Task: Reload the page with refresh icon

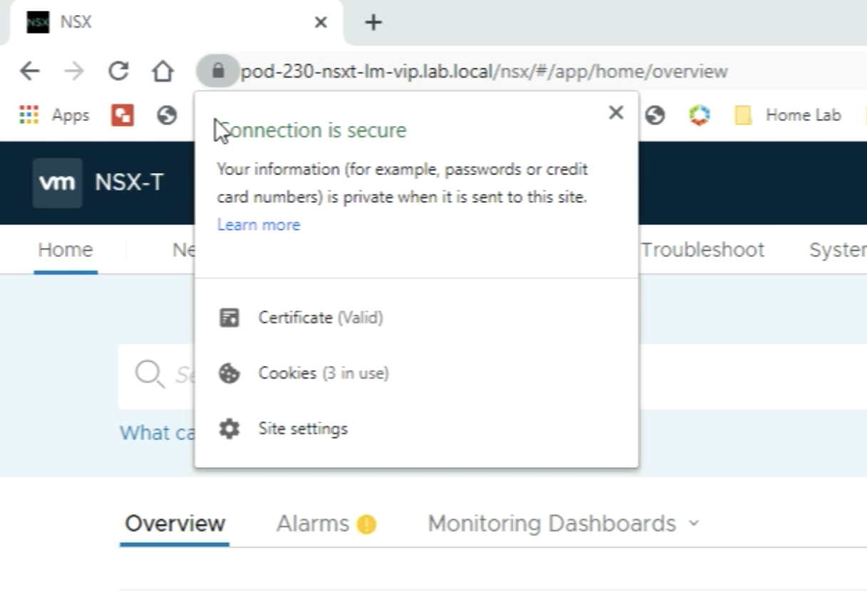Action: (x=118, y=71)
